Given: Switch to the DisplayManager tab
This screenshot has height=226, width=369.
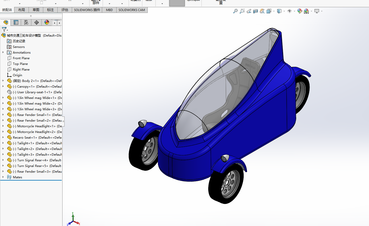Looking at the screenshot, I should pos(47,22).
